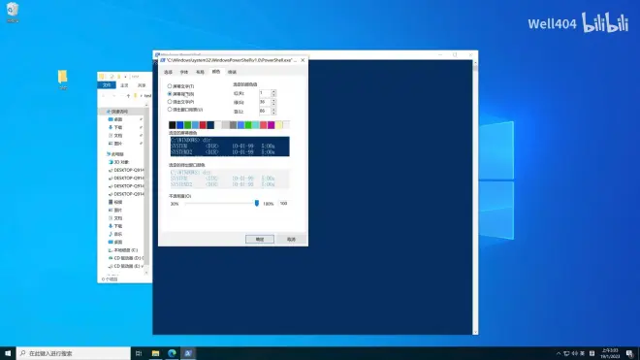Pick the pale yellow color swatch
This screenshot has height=360, width=640.
pos(278,125)
